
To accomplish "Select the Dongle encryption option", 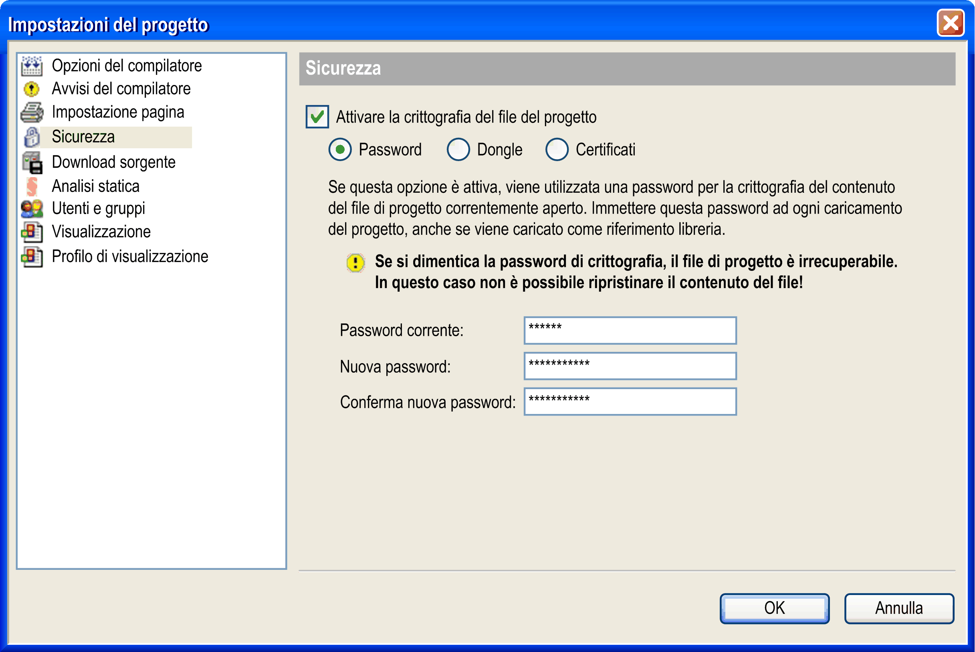I will click(458, 150).
